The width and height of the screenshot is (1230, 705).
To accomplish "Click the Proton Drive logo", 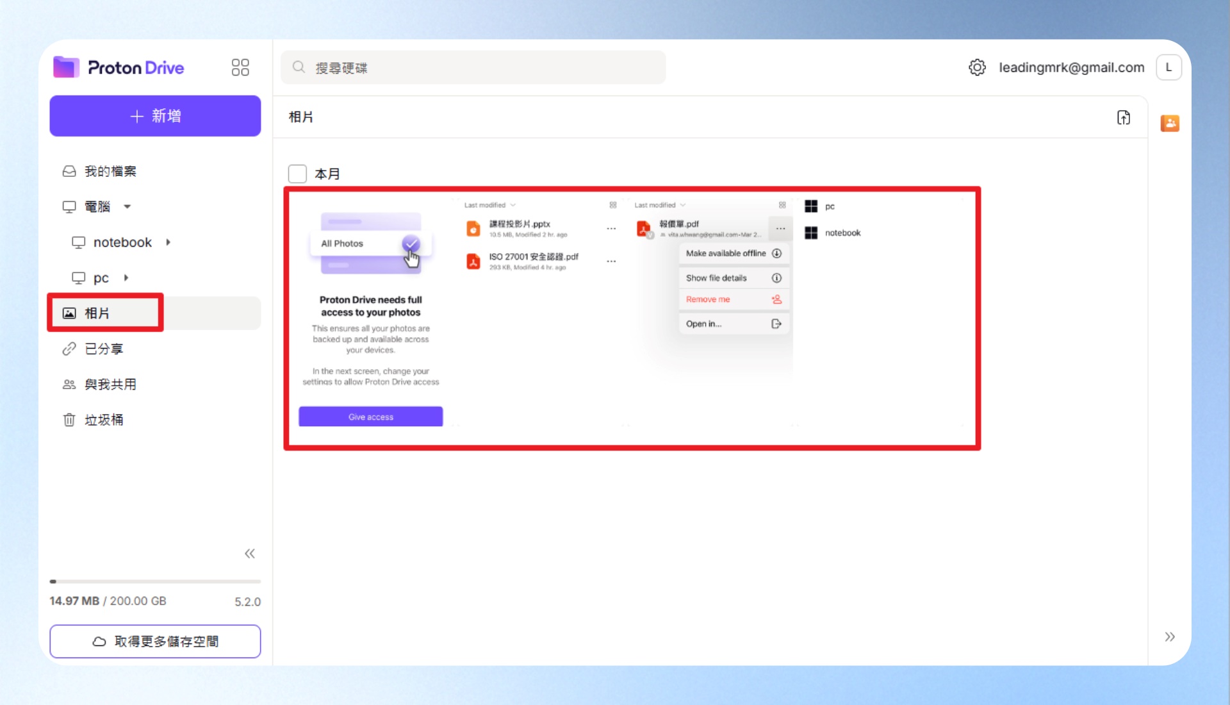I will 119,67.
